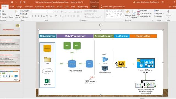This screenshot has width=176, height=99.
Task: Click the Undo arrow icon
Action: (x=16, y=2)
